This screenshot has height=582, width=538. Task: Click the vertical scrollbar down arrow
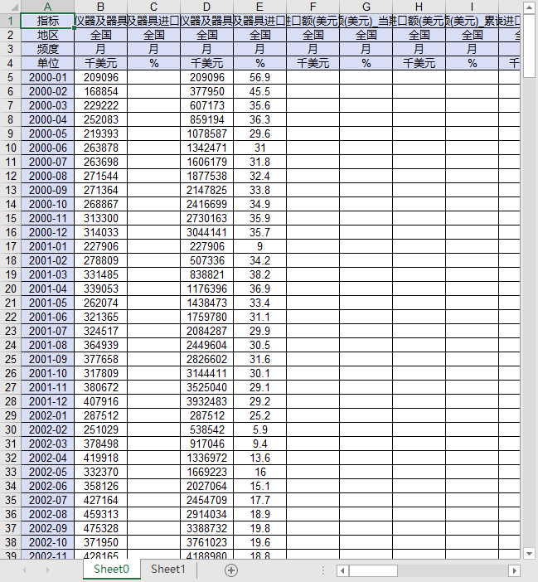point(529,554)
